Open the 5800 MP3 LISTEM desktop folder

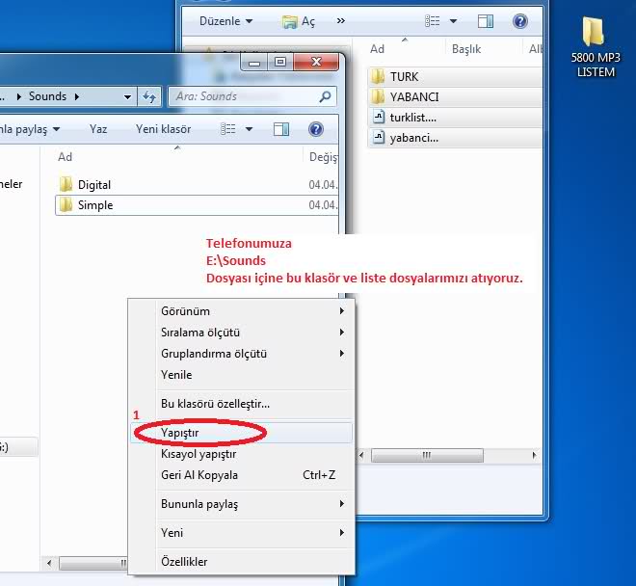point(595,46)
